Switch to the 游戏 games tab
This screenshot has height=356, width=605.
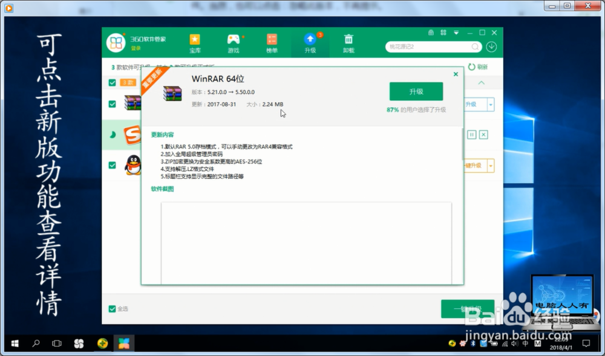coord(234,43)
